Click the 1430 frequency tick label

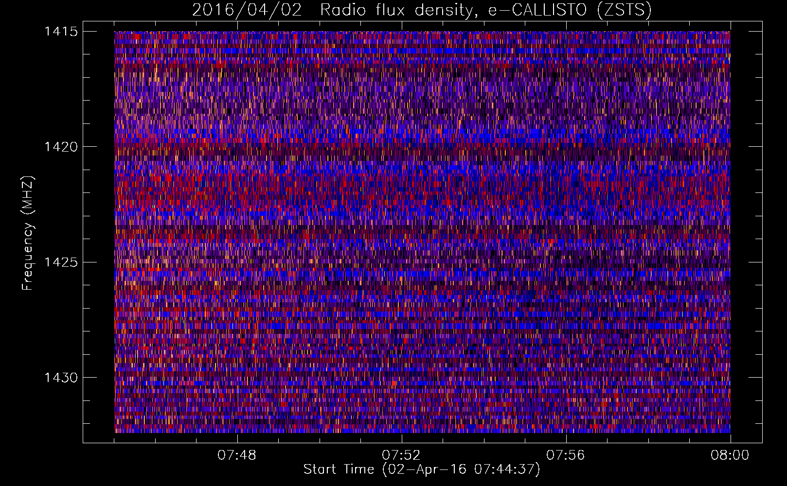click(x=61, y=378)
